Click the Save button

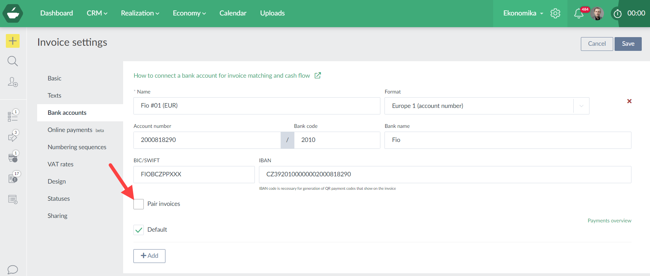coord(628,44)
